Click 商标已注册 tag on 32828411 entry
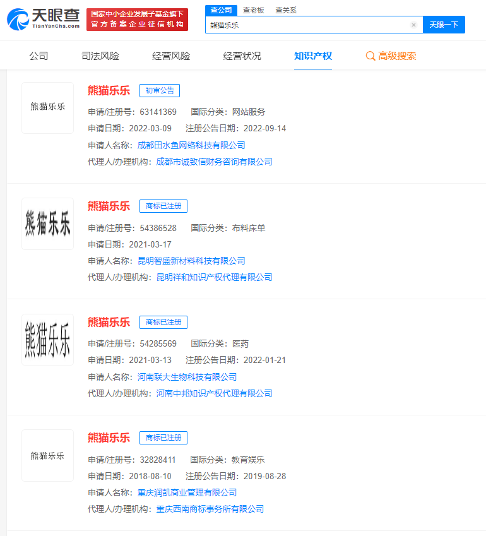 (163, 438)
